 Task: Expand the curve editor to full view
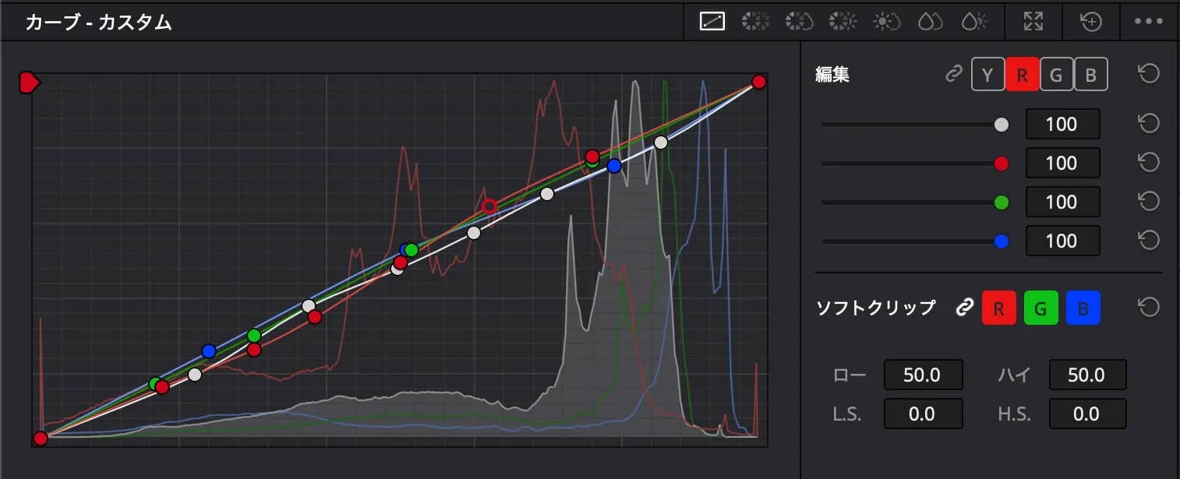1033,22
